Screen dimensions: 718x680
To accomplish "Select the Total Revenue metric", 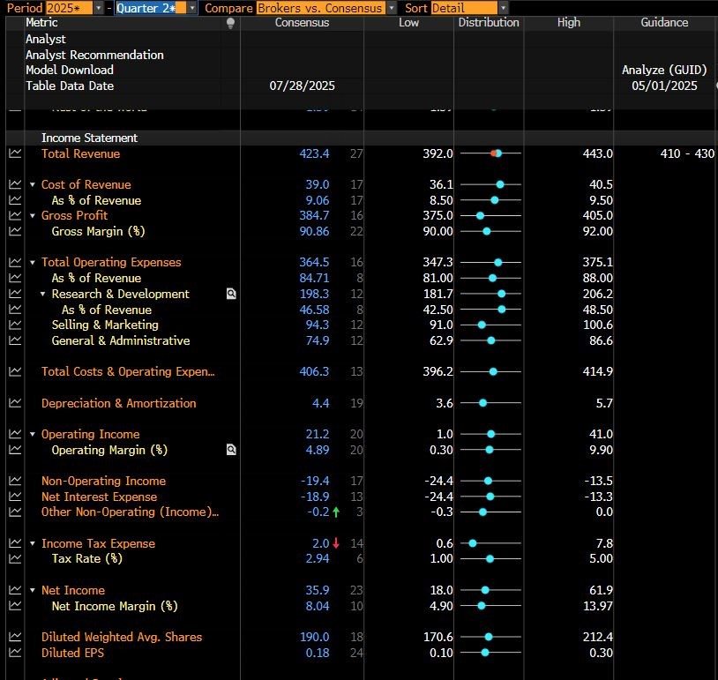I will click(80, 153).
